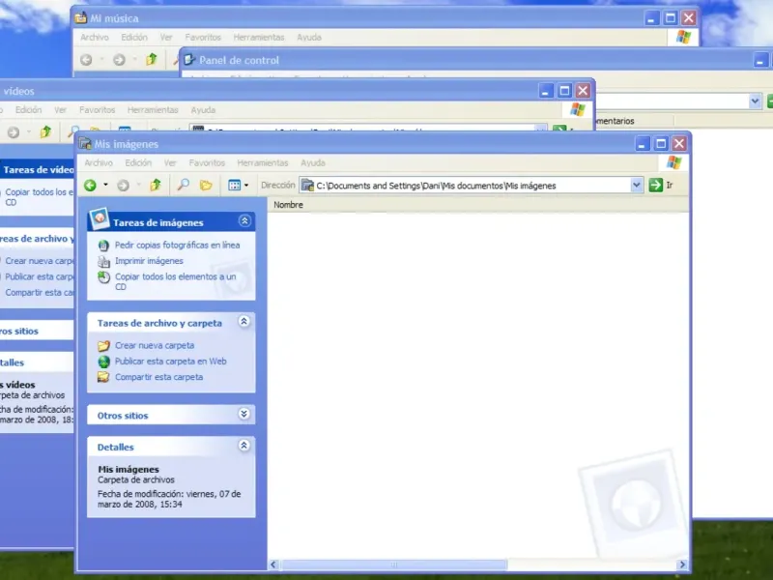Open Ayuda menu in vídeos window
The image size is (773, 580).
[x=203, y=110]
